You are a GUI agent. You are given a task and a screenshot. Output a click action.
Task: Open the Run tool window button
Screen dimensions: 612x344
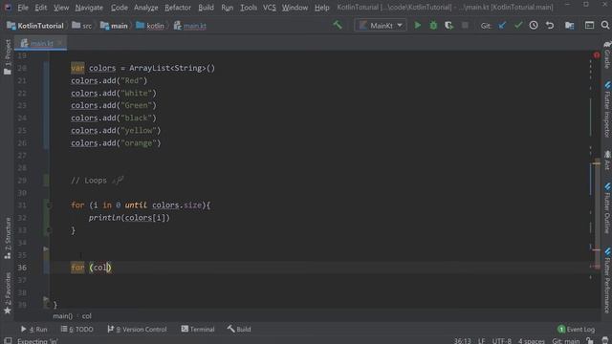tap(34, 329)
